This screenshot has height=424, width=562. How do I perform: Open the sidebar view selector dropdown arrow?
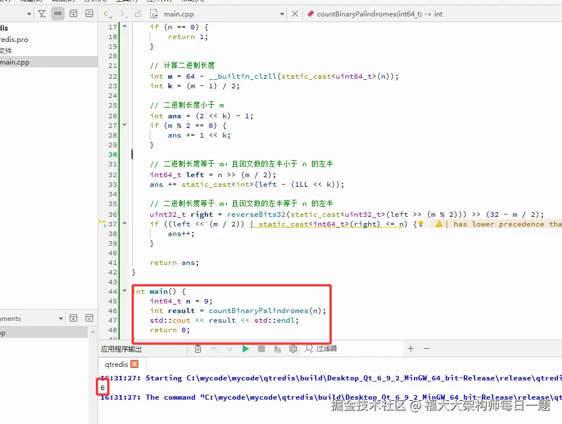29,14
